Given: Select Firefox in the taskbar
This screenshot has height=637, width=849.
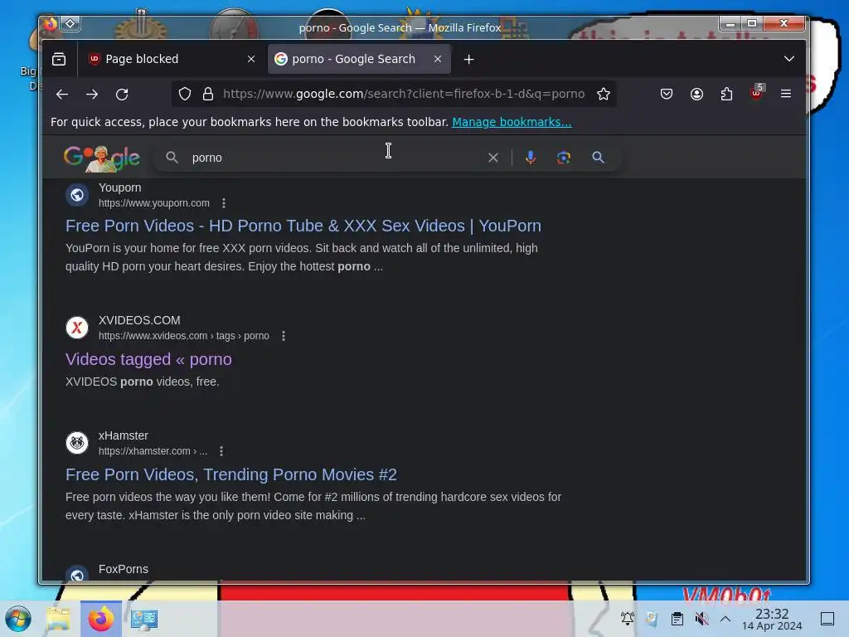Looking at the screenshot, I should tap(101, 619).
